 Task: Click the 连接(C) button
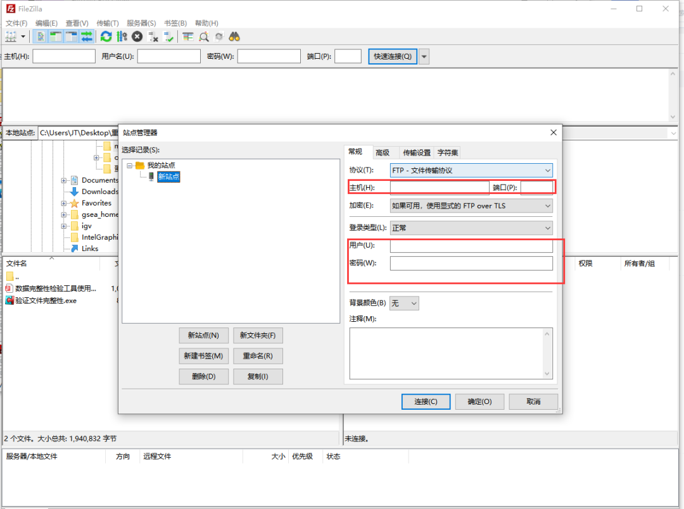tap(426, 402)
